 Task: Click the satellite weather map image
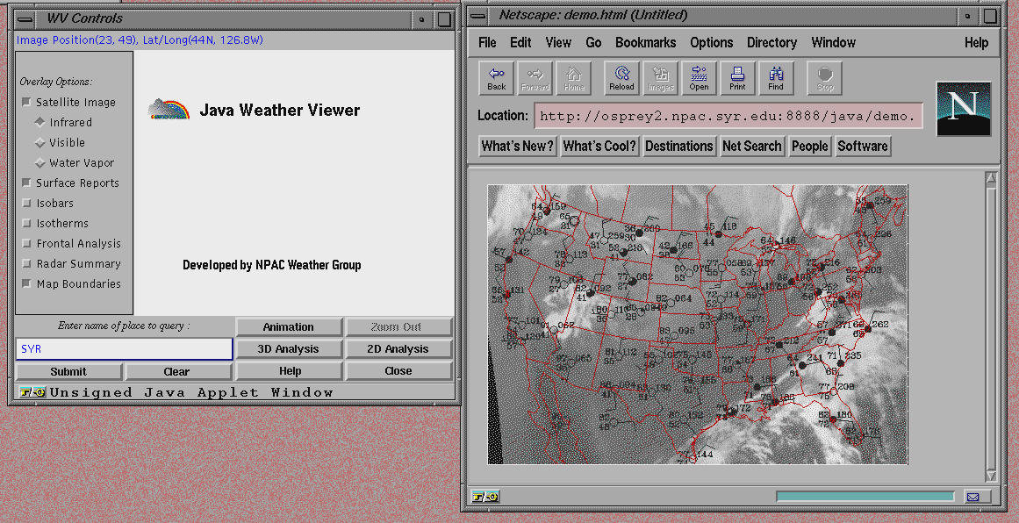coord(697,324)
